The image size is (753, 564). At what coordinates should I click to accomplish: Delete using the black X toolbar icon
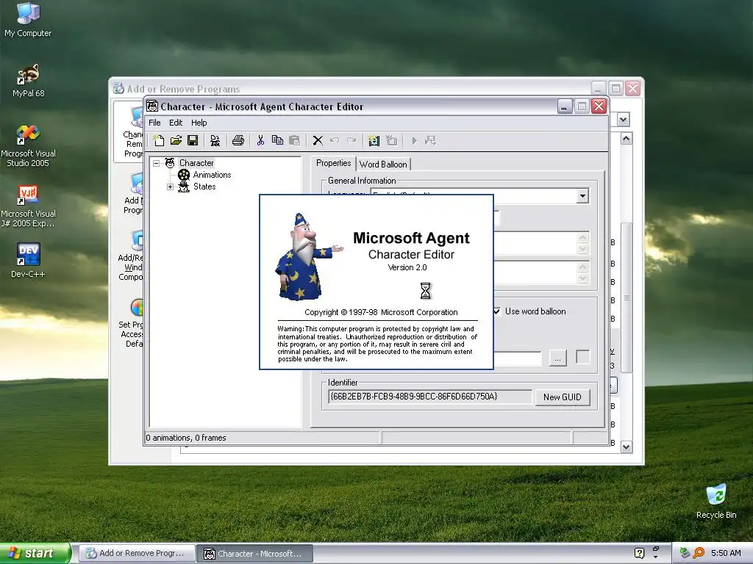pos(318,140)
